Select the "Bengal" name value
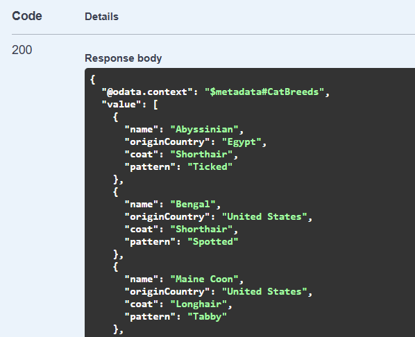Image resolution: width=415 pixels, height=337 pixels. click(193, 204)
